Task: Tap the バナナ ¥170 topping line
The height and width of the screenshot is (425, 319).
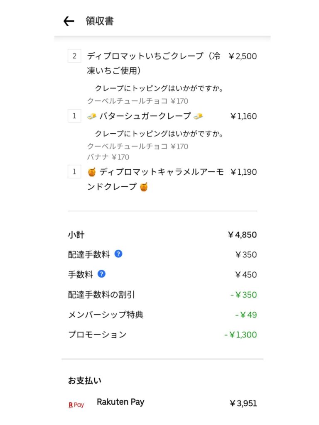Action: point(108,157)
